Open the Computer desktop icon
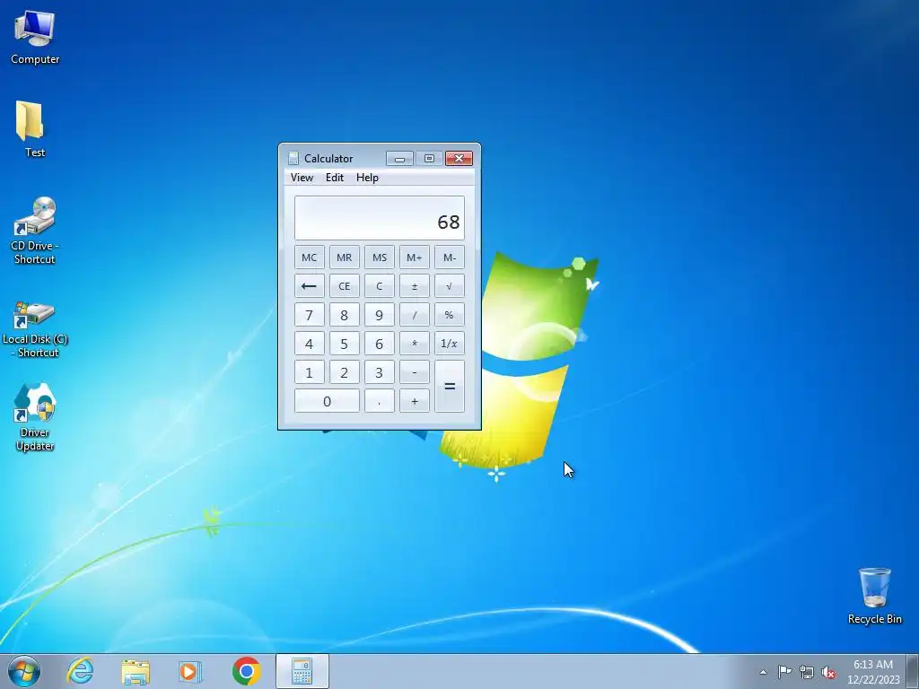This screenshot has height=689, width=919. 35,36
